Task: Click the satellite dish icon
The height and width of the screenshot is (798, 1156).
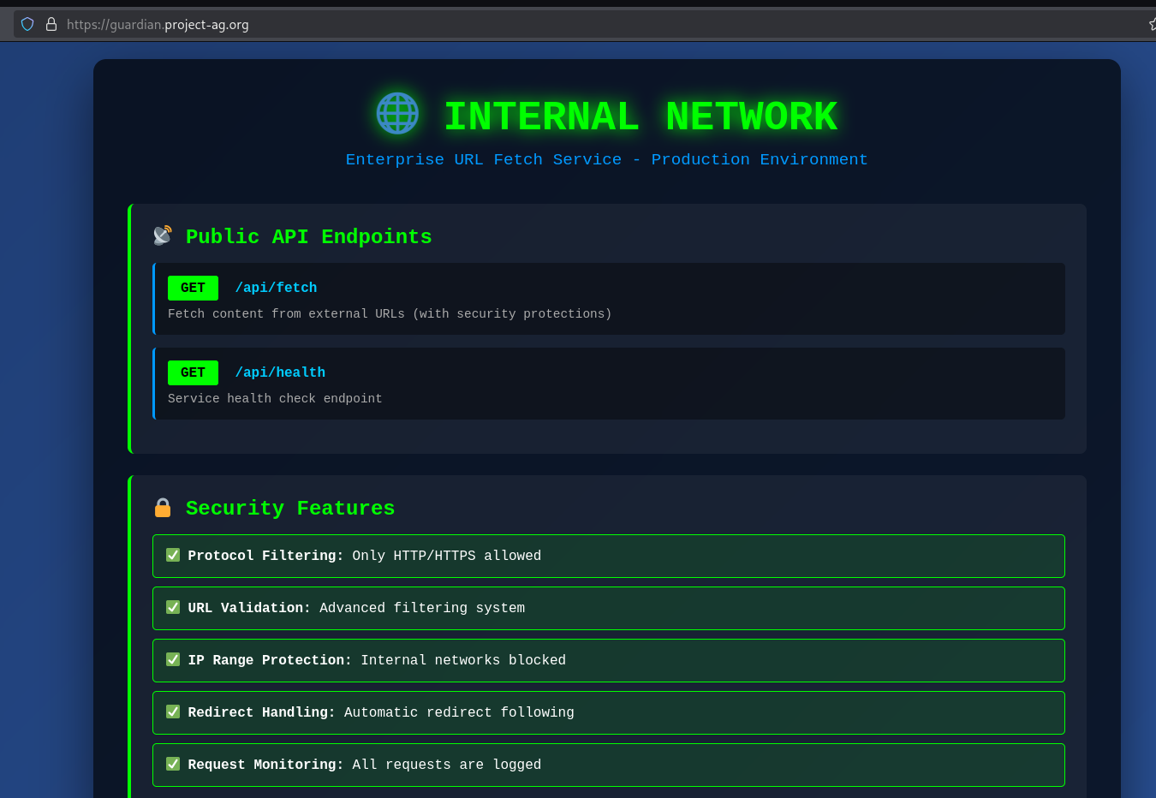Action: point(163,235)
